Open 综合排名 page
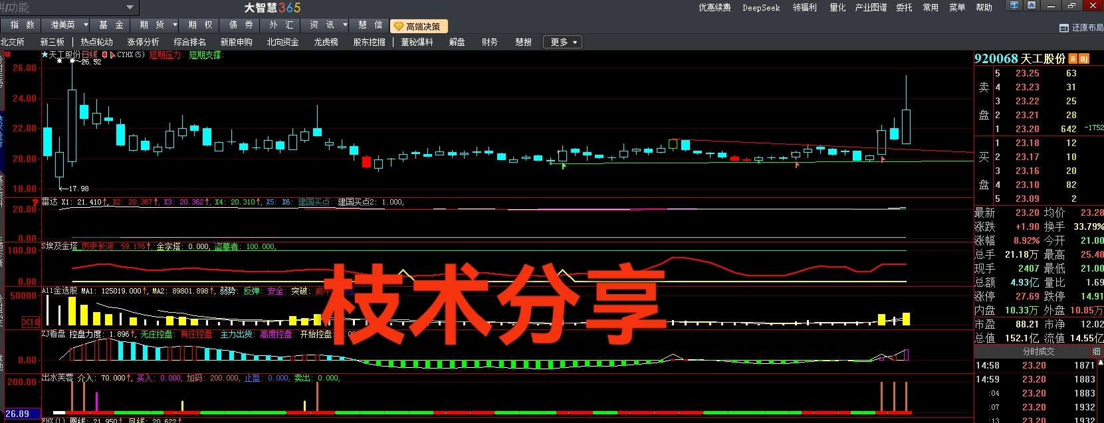 pyautogui.click(x=190, y=42)
